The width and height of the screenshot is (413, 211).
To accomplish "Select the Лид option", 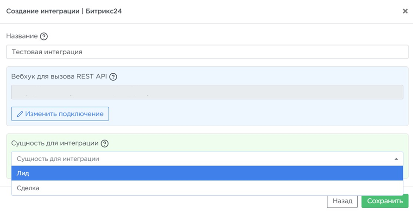I will (207, 173).
